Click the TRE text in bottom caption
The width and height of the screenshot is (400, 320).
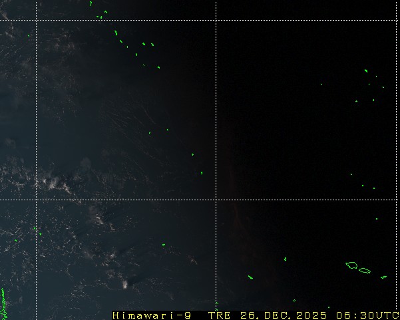click(219, 315)
